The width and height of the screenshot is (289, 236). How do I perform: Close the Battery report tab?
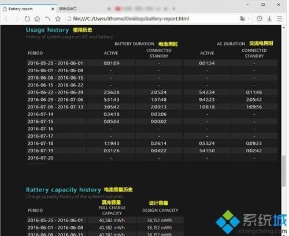[x=53, y=9]
